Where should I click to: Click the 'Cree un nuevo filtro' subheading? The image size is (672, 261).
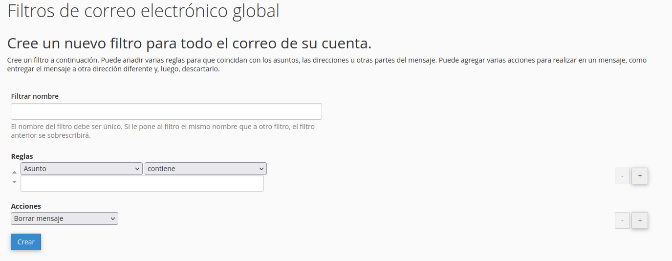[189, 43]
